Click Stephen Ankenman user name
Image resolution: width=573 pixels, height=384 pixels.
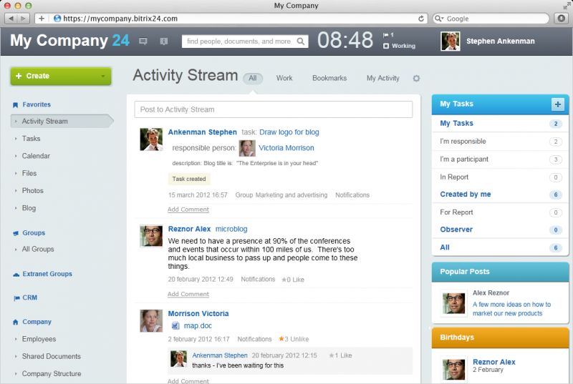click(500, 41)
